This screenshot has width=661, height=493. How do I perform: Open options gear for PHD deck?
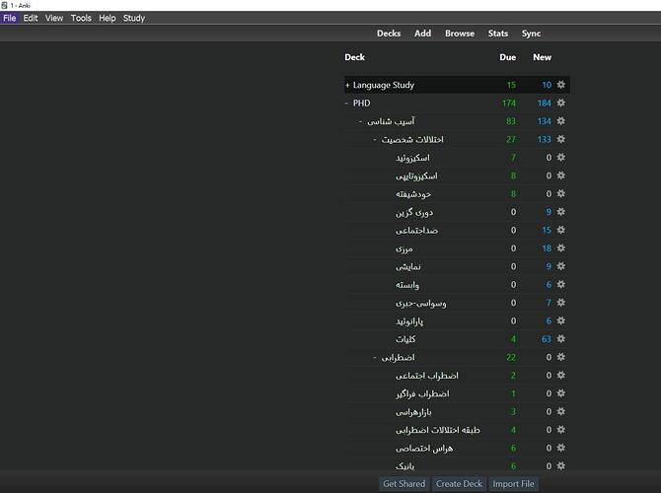(x=560, y=103)
